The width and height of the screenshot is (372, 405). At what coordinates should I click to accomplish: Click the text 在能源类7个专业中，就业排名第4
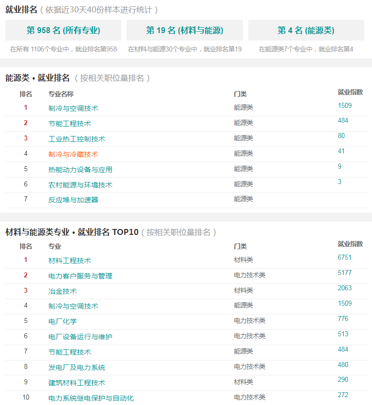[x=306, y=49]
